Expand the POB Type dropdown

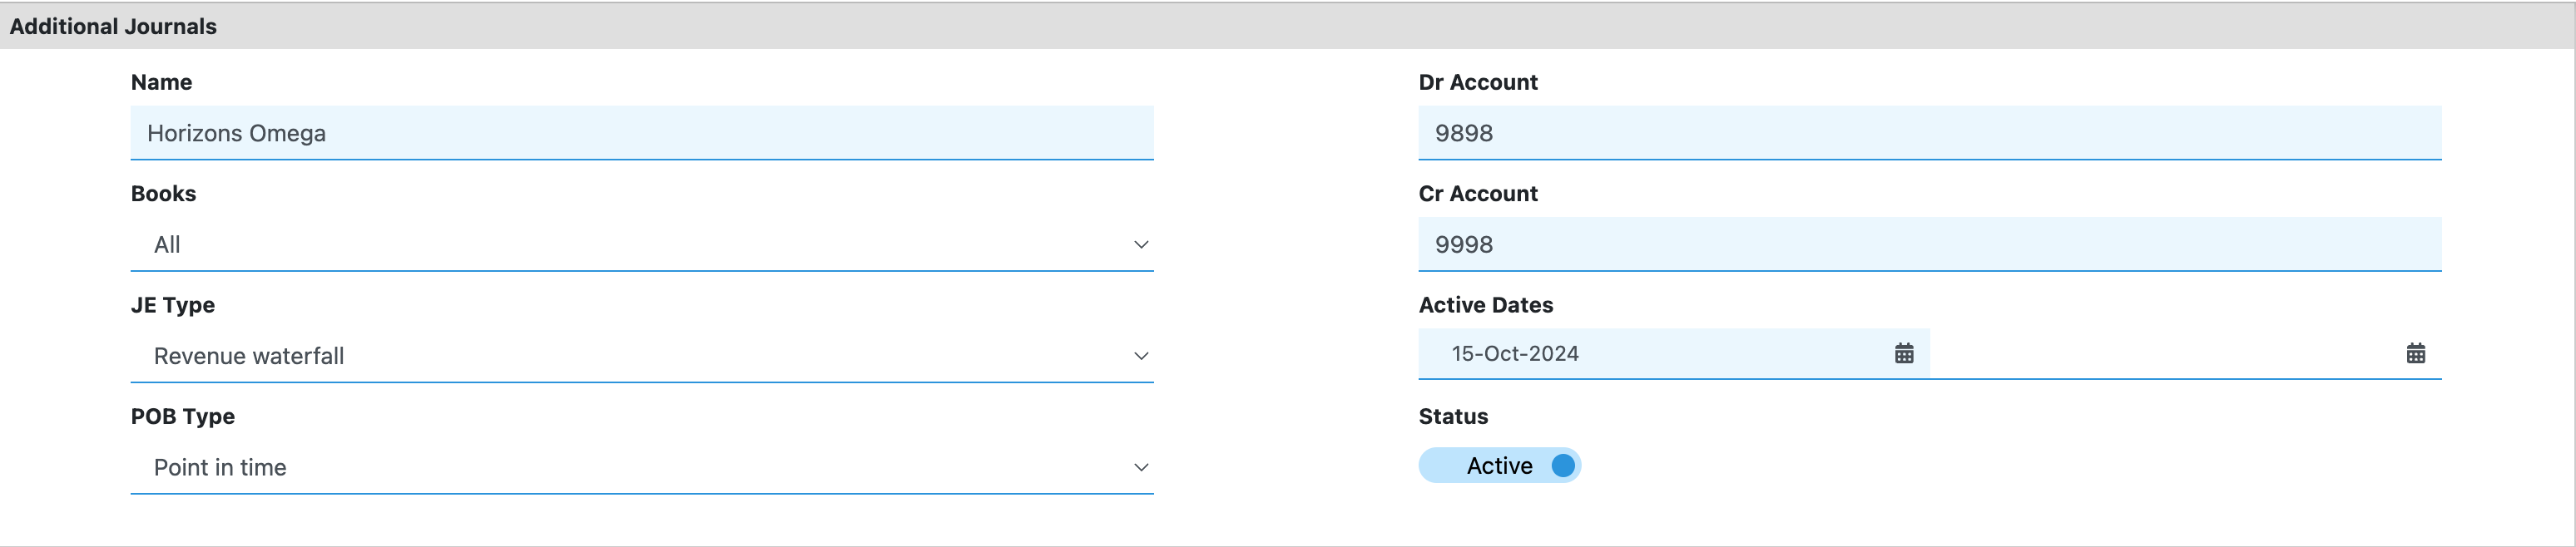642,467
